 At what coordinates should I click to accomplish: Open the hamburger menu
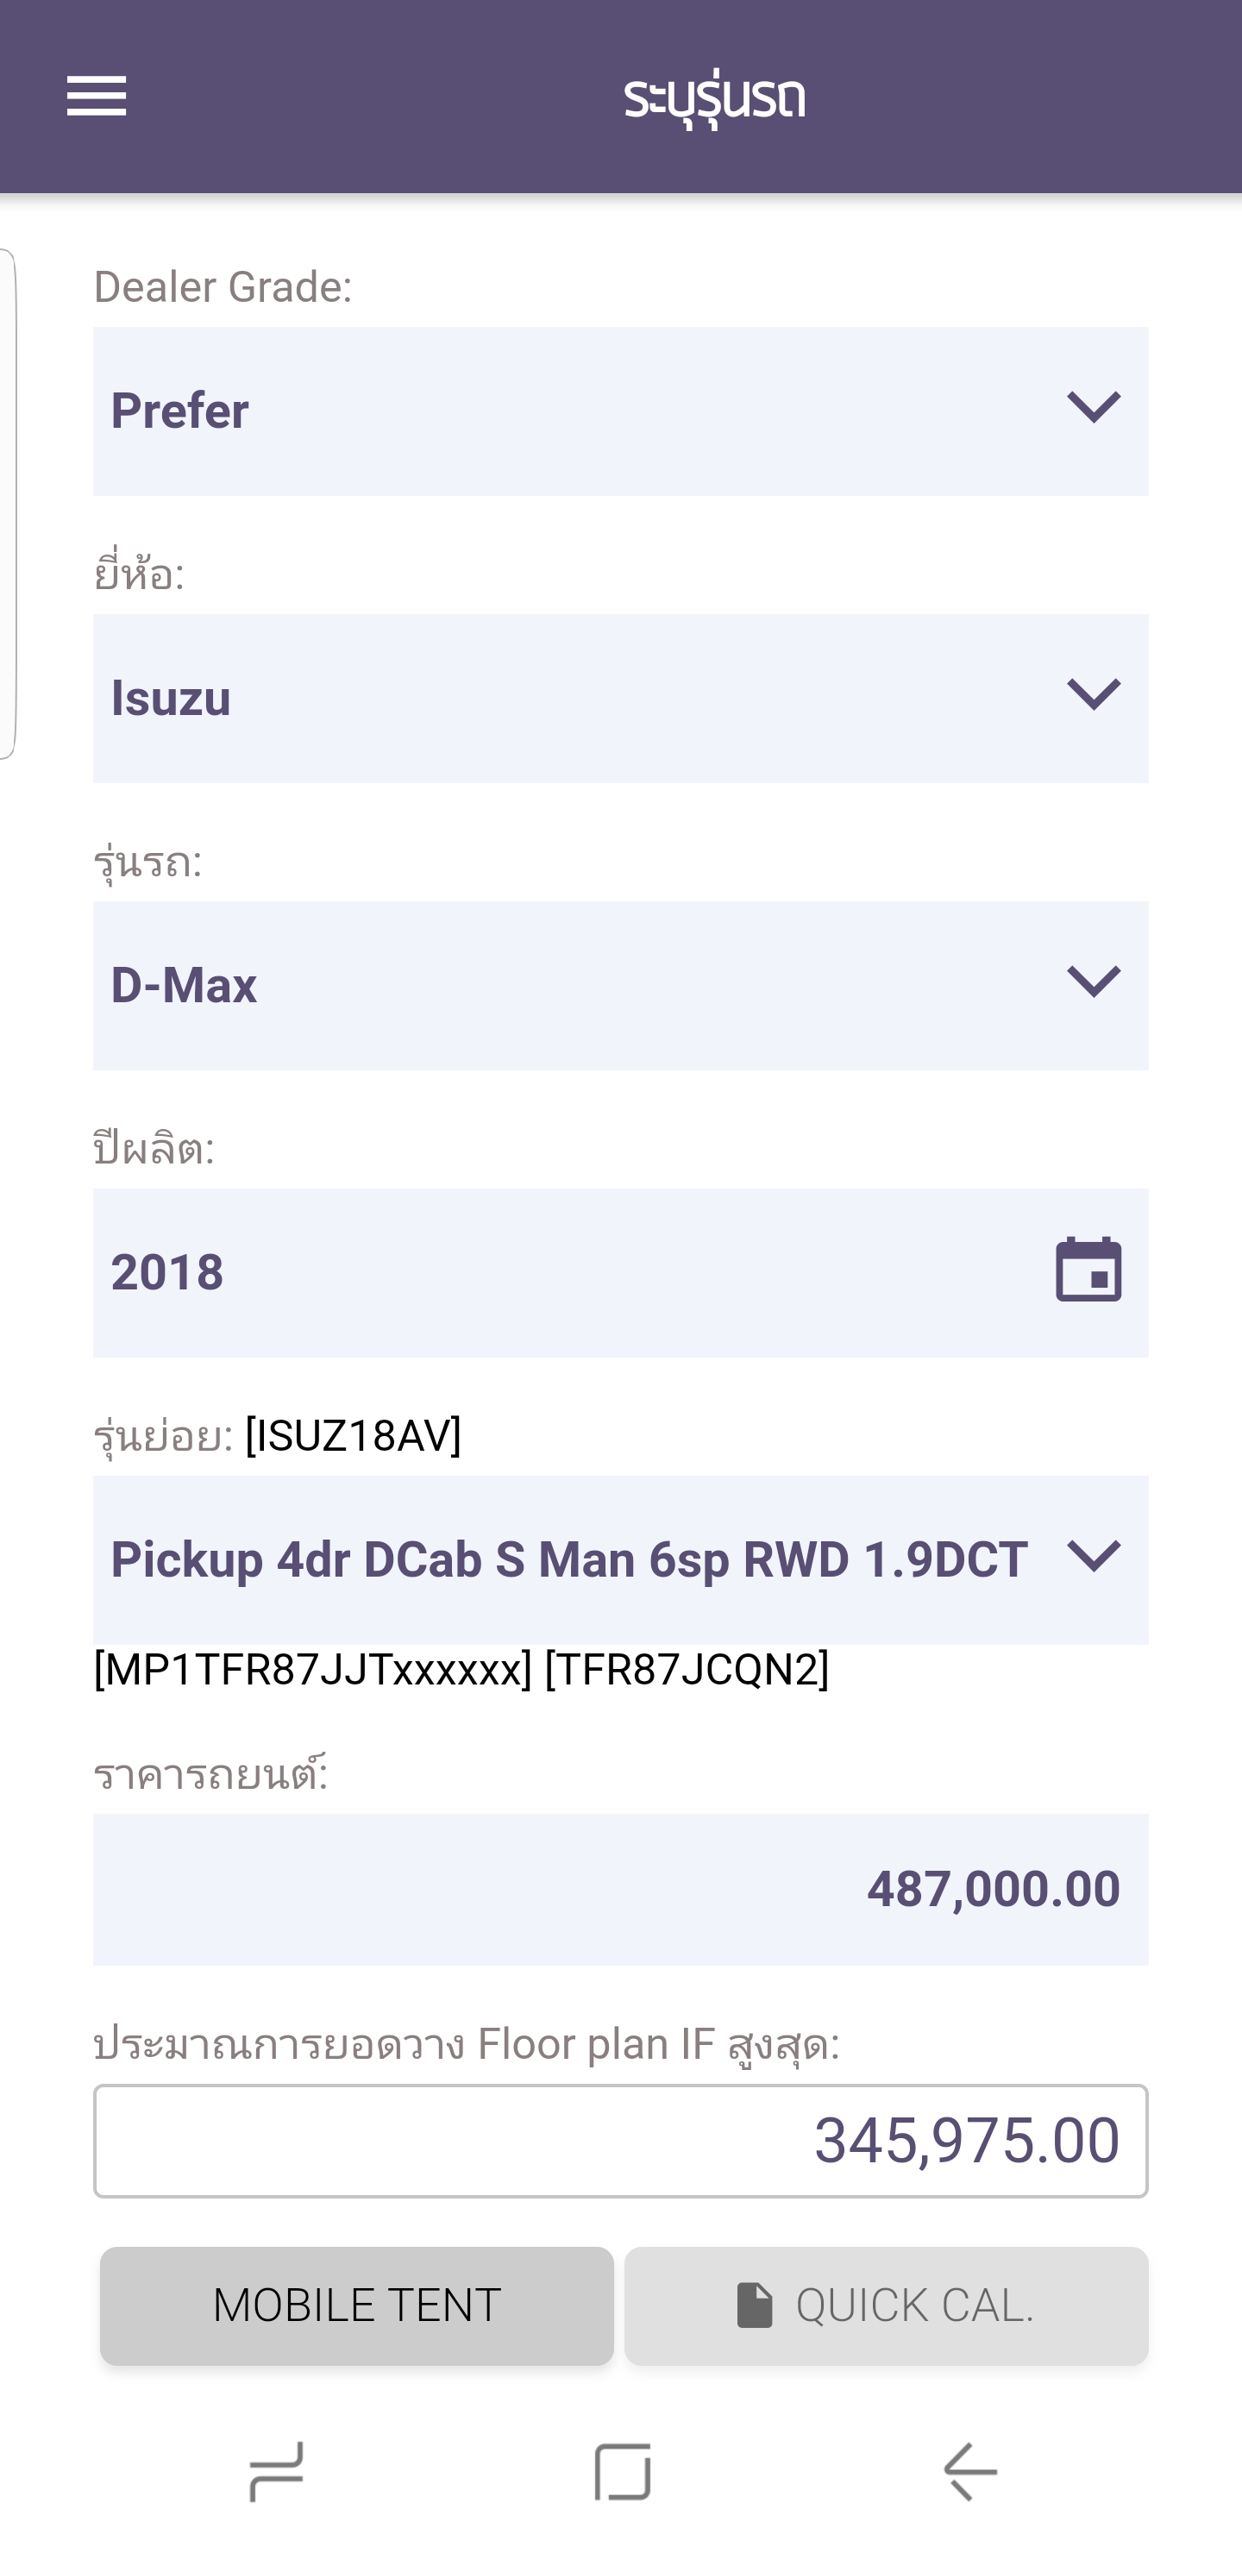(96, 96)
